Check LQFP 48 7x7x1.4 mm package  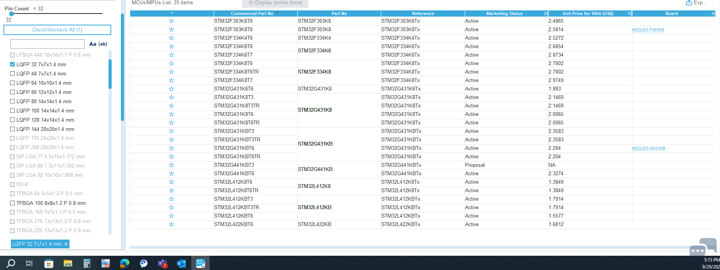[x=12, y=74]
